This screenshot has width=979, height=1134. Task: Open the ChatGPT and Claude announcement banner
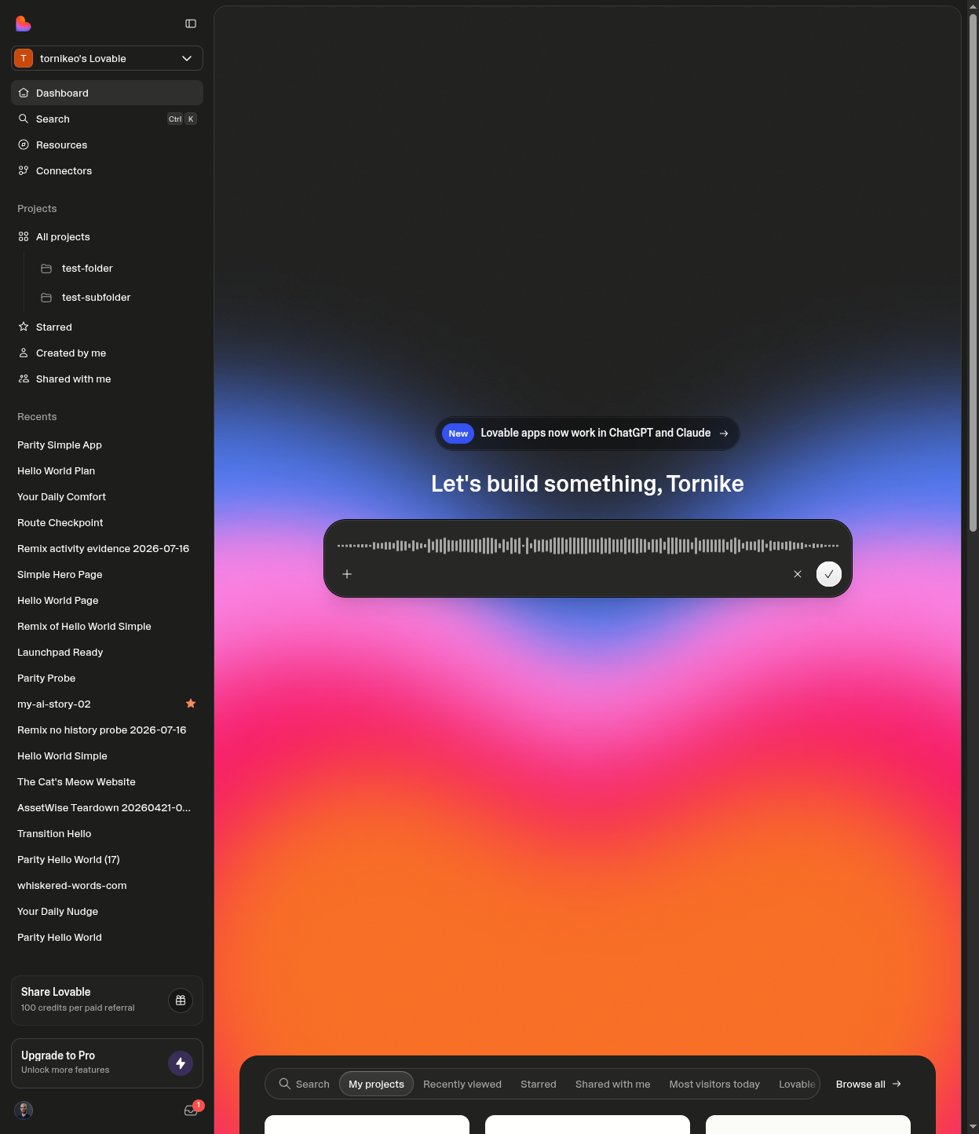[587, 433]
